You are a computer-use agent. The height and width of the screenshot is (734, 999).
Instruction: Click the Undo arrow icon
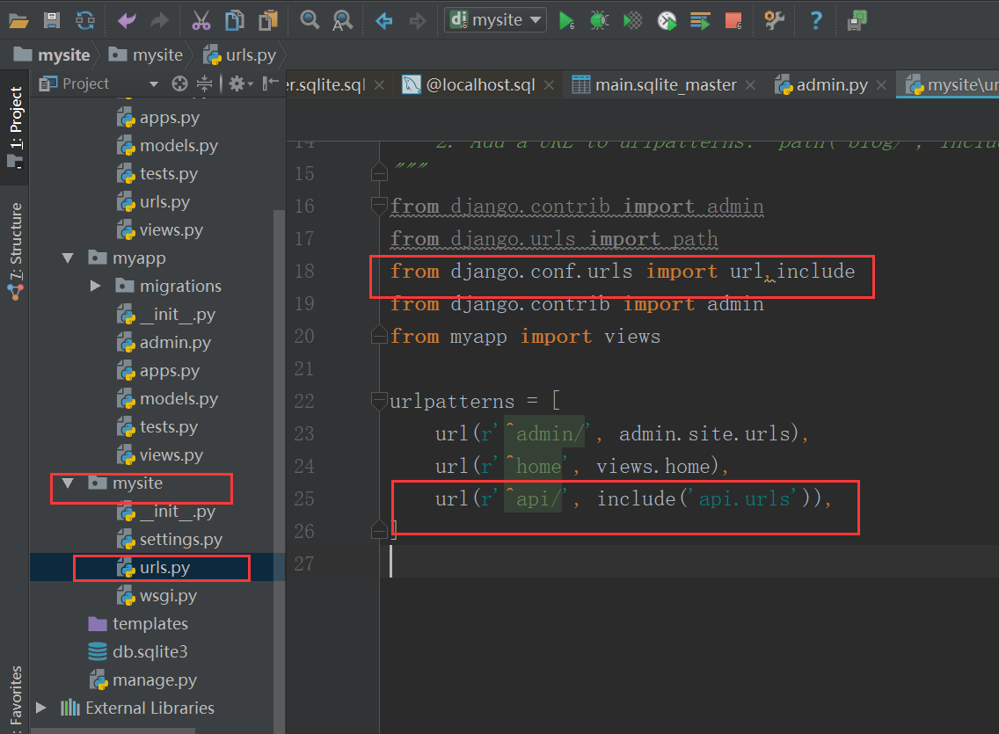tap(126, 20)
